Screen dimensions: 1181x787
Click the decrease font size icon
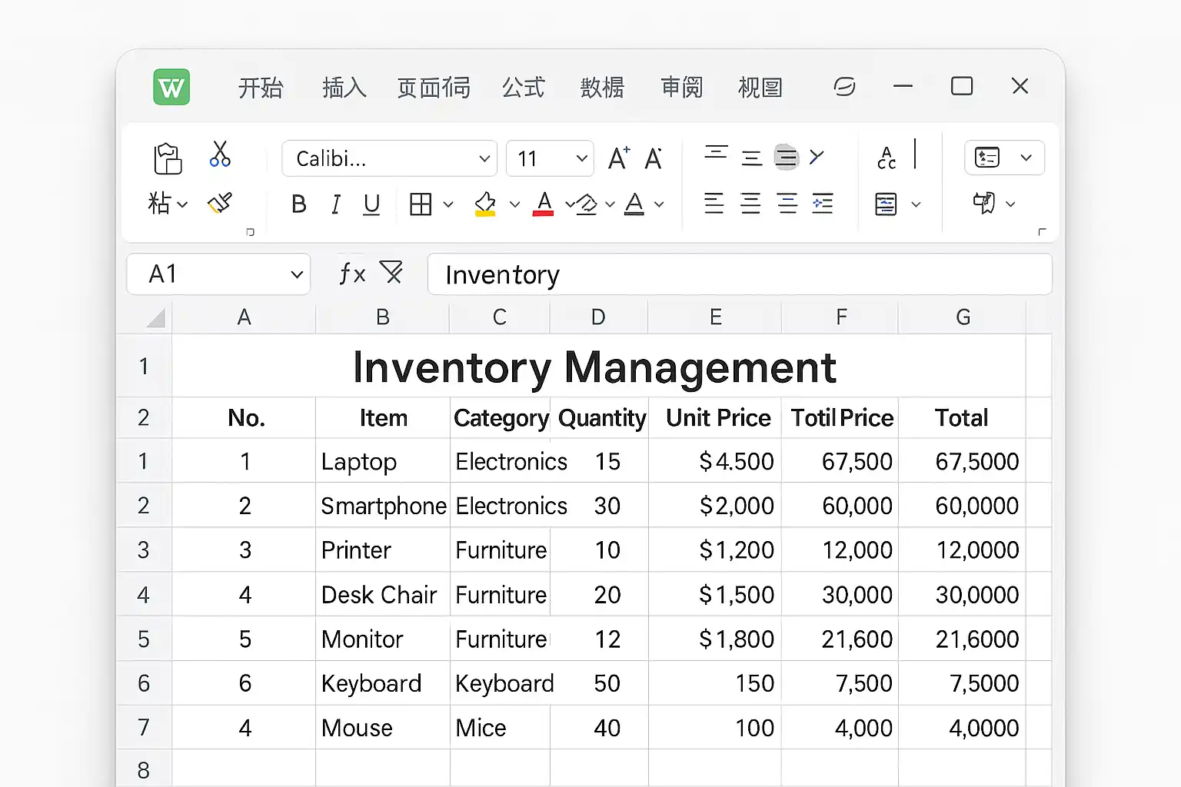pos(654,158)
